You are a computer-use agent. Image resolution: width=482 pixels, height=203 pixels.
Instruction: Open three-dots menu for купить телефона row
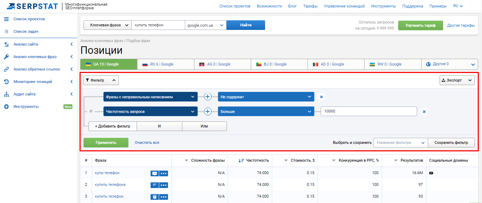(163, 185)
